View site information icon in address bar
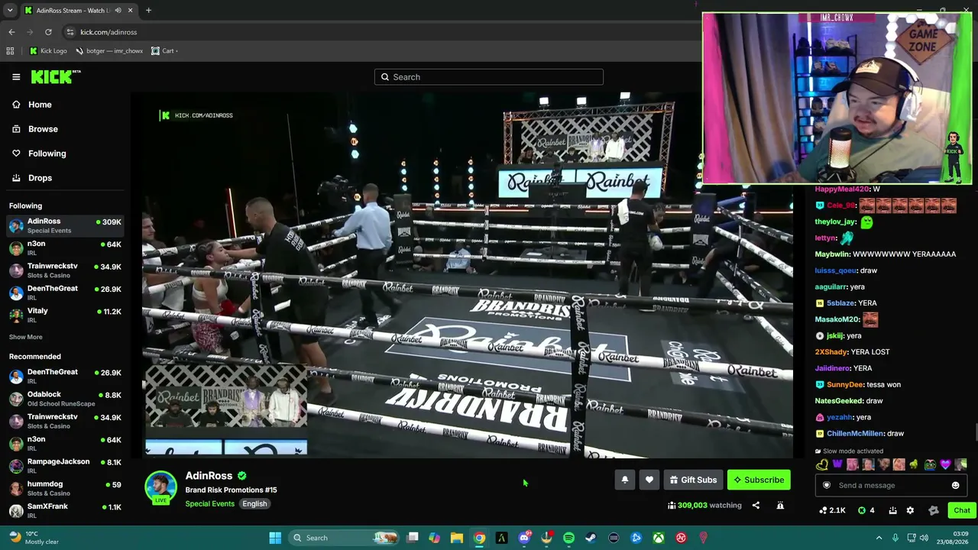This screenshot has height=550, width=978. [x=70, y=32]
